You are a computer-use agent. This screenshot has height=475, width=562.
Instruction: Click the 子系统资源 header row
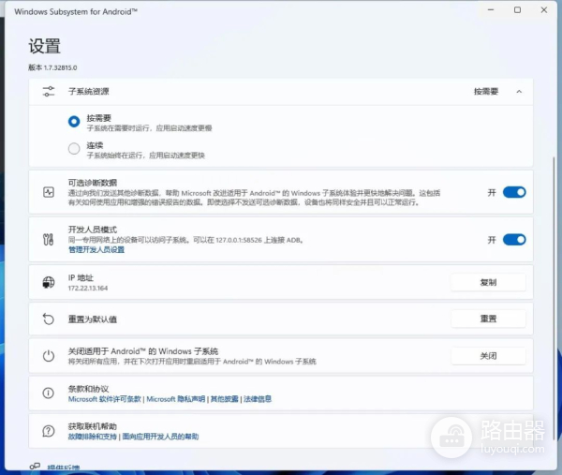point(281,92)
